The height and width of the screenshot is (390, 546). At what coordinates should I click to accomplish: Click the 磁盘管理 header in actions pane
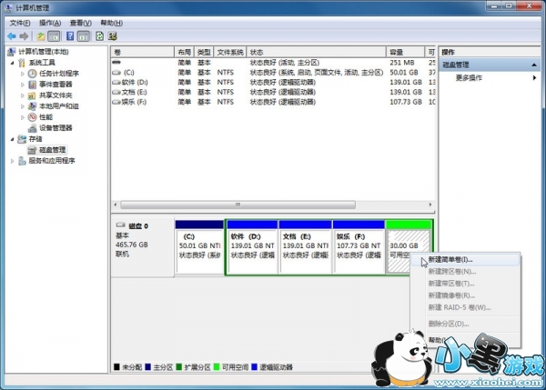[490, 65]
